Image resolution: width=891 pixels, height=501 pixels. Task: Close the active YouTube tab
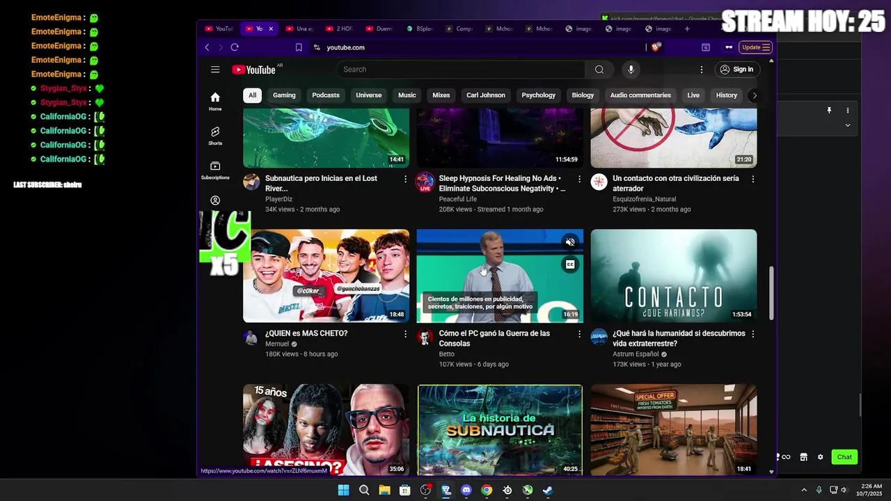click(x=271, y=29)
